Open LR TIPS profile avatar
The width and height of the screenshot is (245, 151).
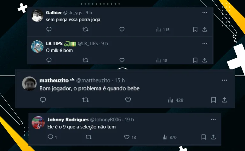point(37,46)
